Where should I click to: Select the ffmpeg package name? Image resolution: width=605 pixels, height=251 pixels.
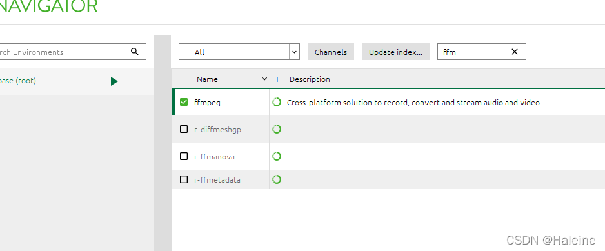(208, 103)
